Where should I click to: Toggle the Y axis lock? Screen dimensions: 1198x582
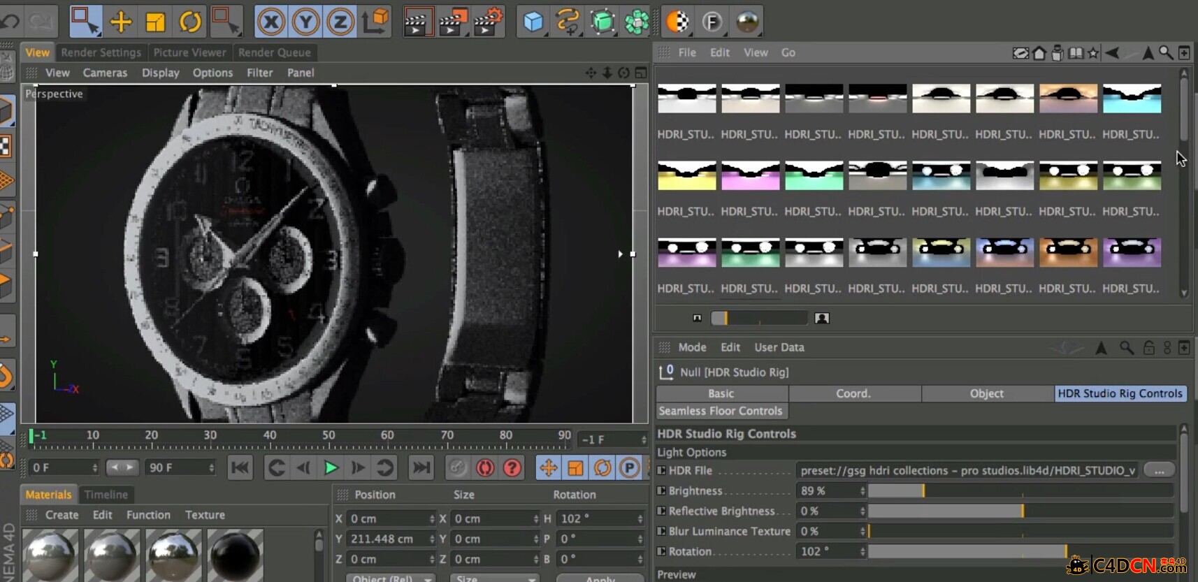[x=305, y=22]
